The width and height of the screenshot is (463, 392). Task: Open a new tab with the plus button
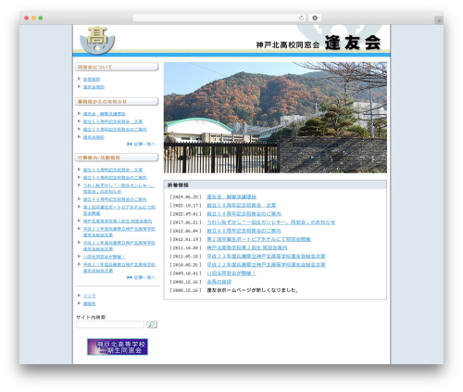pyautogui.click(x=439, y=20)
